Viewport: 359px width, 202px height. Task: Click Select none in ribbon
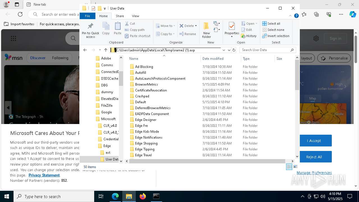coord(273,30)
